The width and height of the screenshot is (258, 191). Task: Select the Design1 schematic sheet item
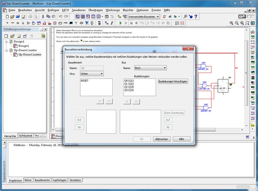click(24, 46)
